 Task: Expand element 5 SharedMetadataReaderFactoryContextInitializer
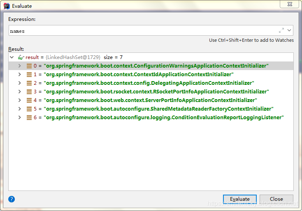click(19, 109)
